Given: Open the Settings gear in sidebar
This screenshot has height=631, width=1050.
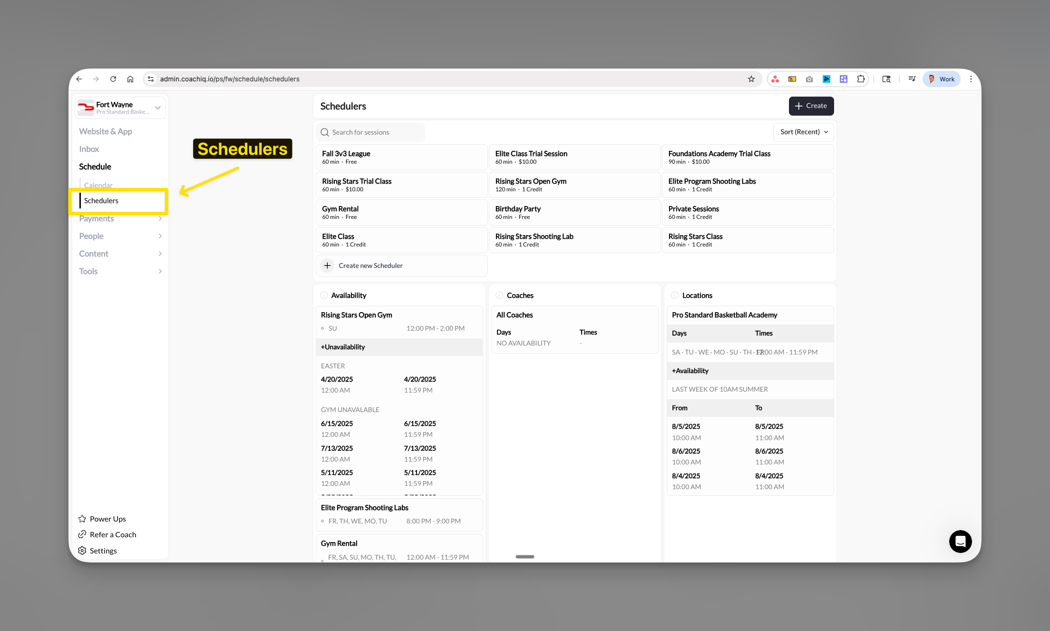Looking at the screenshot, I should (x=81, y=551).
